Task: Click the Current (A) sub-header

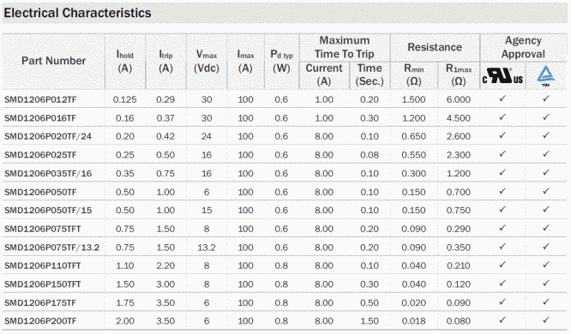Action: (324, 75)
